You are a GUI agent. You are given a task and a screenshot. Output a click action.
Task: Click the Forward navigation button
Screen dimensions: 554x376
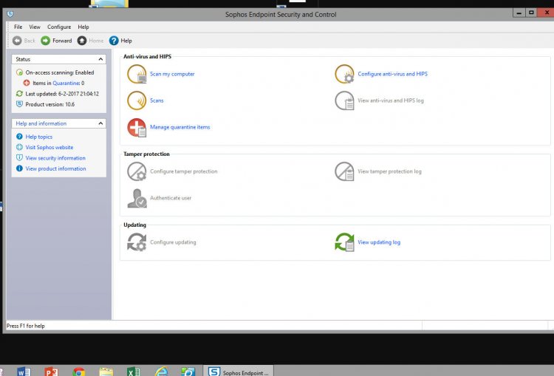tap(56, 41)
